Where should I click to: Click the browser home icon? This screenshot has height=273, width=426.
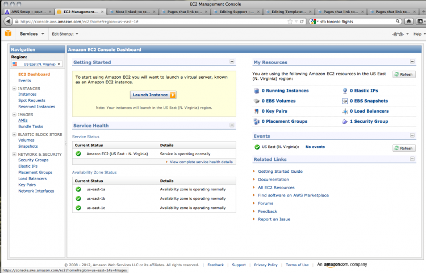(408, 22)
